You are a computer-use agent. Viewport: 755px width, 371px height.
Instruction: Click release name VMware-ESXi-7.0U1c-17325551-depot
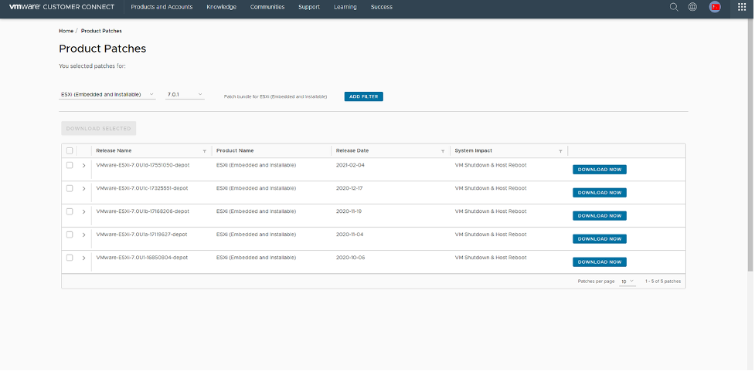142,188
